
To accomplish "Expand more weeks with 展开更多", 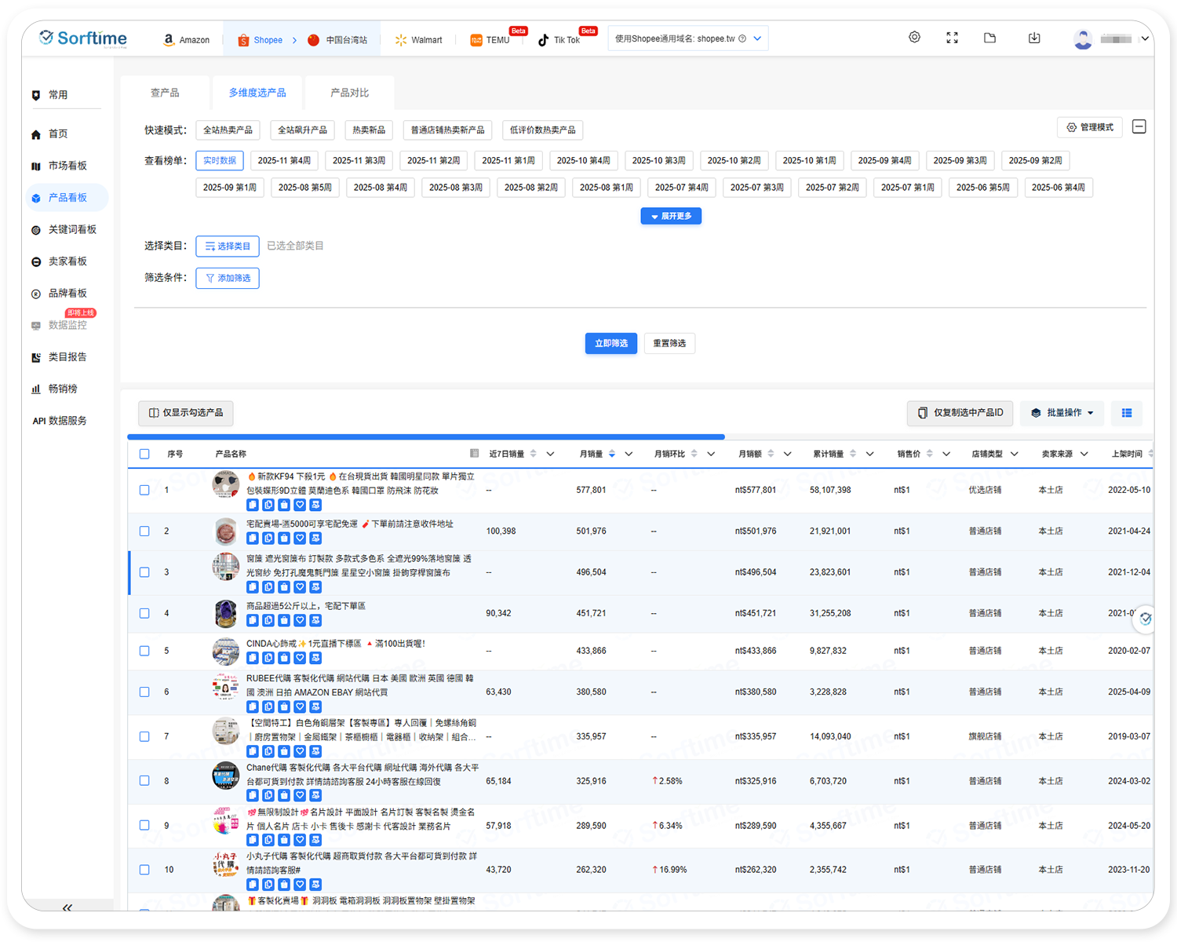I will coord(671,216).
